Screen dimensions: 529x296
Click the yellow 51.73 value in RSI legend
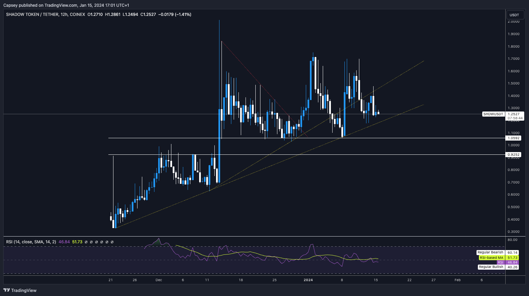click(77, 242)
